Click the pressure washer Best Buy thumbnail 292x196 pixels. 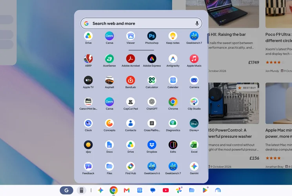click(x=234, y=103)
